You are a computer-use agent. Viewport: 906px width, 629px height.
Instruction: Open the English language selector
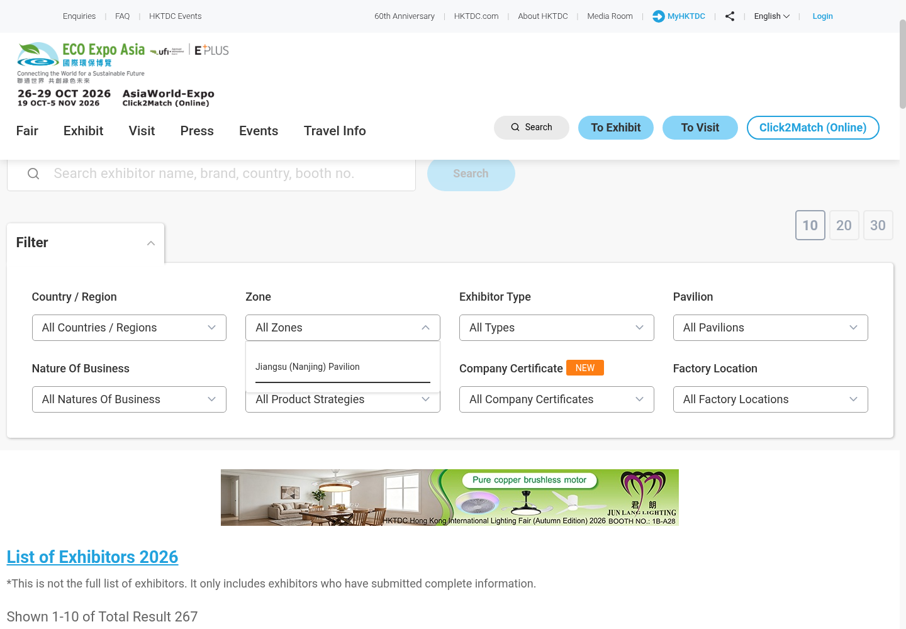pos(772,16)
